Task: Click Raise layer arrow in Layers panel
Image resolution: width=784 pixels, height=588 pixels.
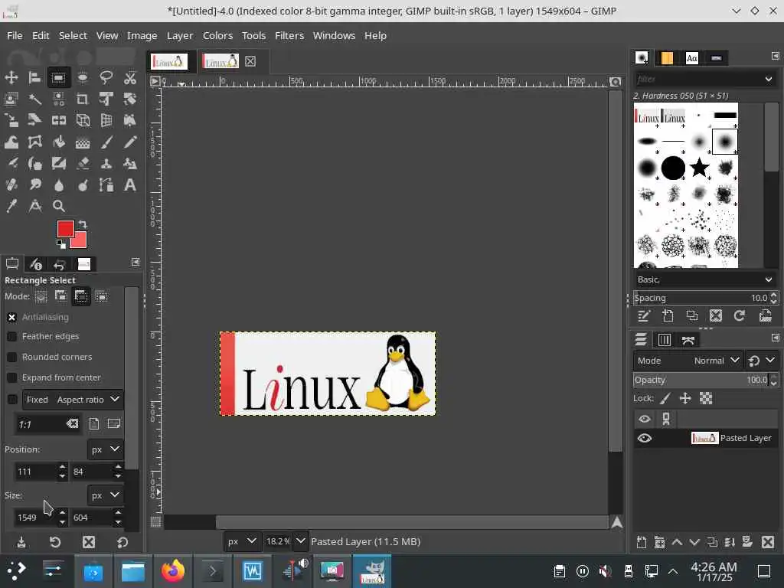Action: pos(677,542)
